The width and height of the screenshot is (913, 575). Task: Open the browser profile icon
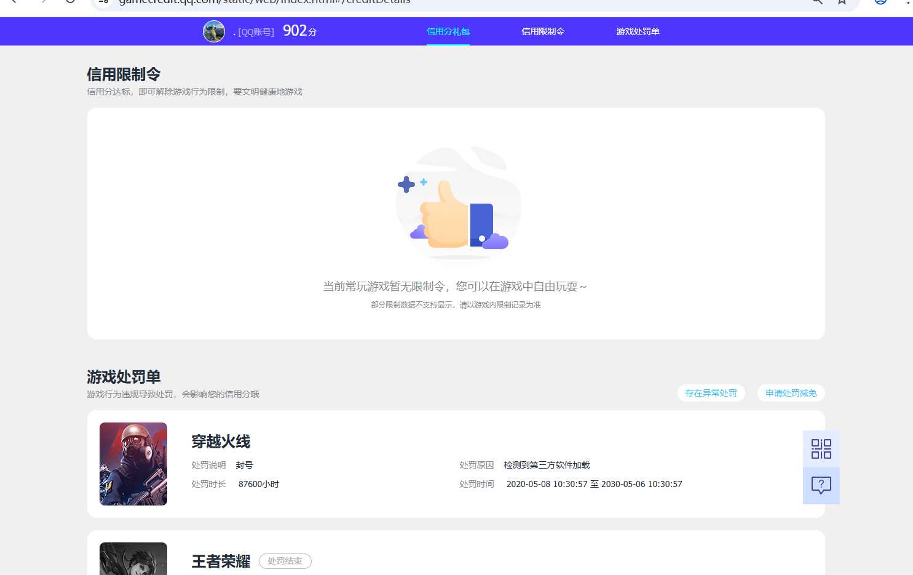(x=880, y=2)
